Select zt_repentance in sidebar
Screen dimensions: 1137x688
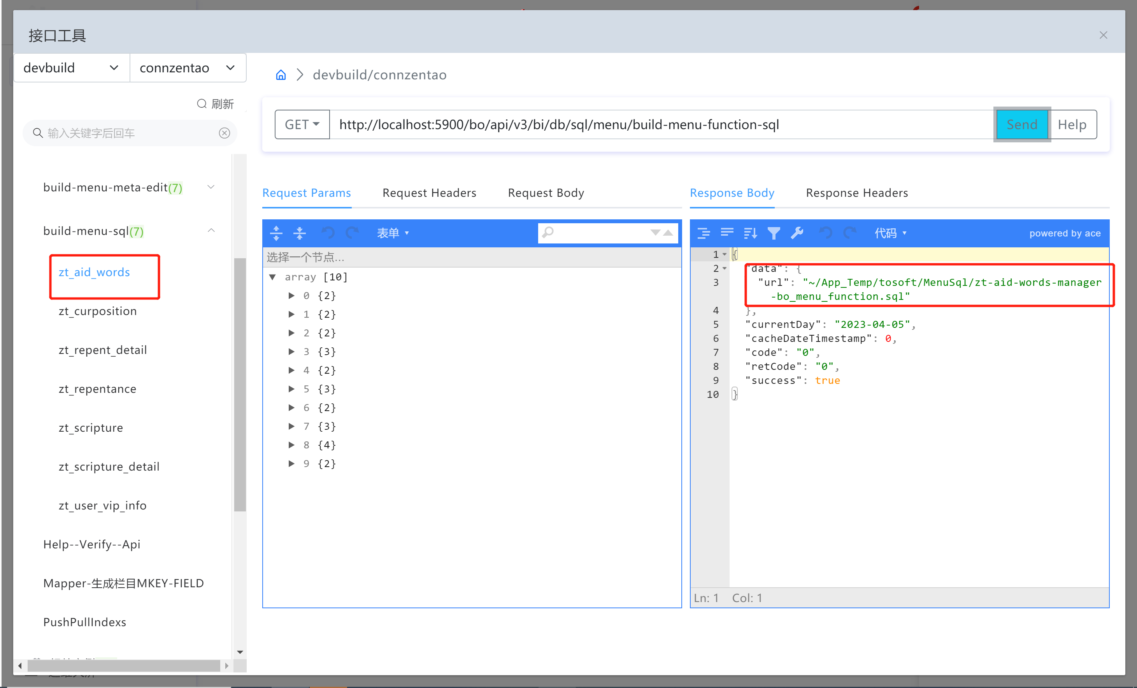pyautogui.click(x=97, y=389)
